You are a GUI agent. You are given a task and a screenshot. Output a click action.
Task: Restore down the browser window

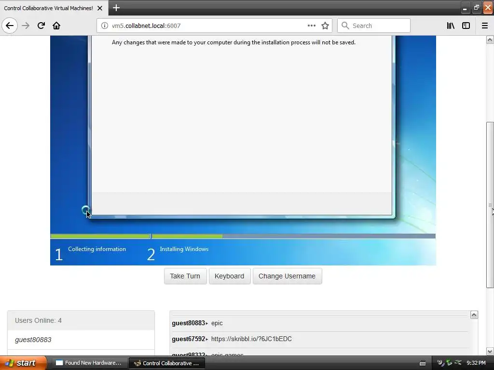476,8
